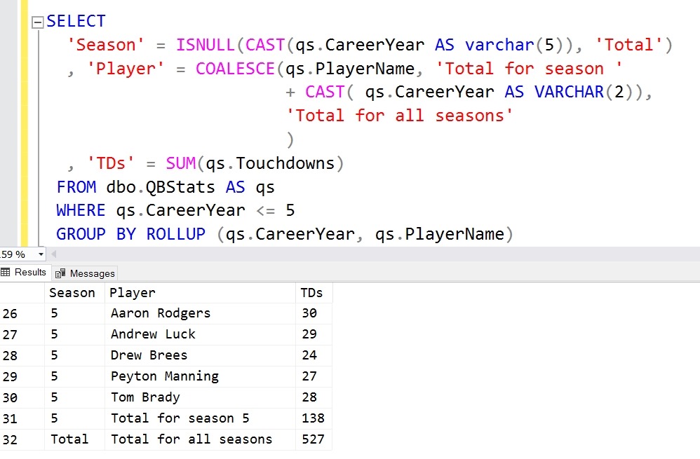Click the Season column header
The height and width of the screenshot is (459, 700).
pyautogui.click(x=72, y=293)
